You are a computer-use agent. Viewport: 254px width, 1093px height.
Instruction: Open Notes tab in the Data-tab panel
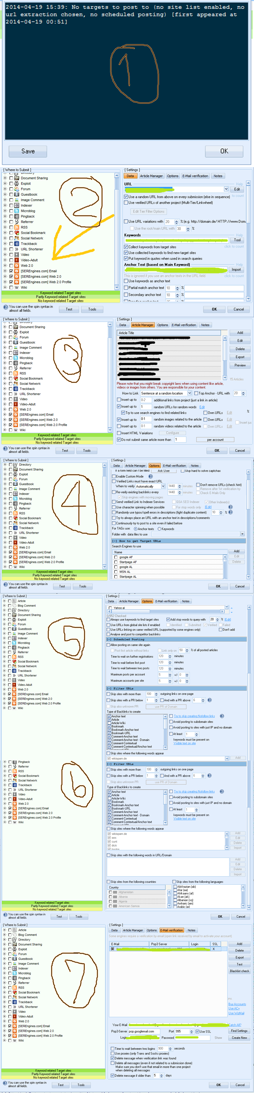pyautogui.click(x=218, y=176)
